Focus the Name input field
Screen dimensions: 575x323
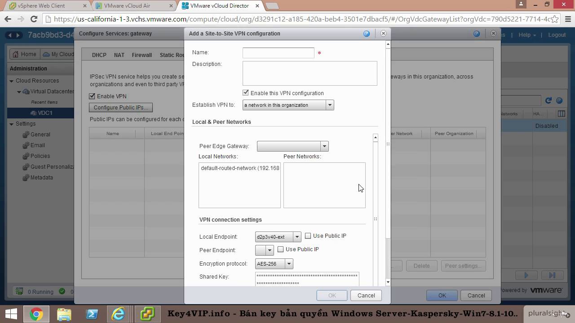(279, 53)
